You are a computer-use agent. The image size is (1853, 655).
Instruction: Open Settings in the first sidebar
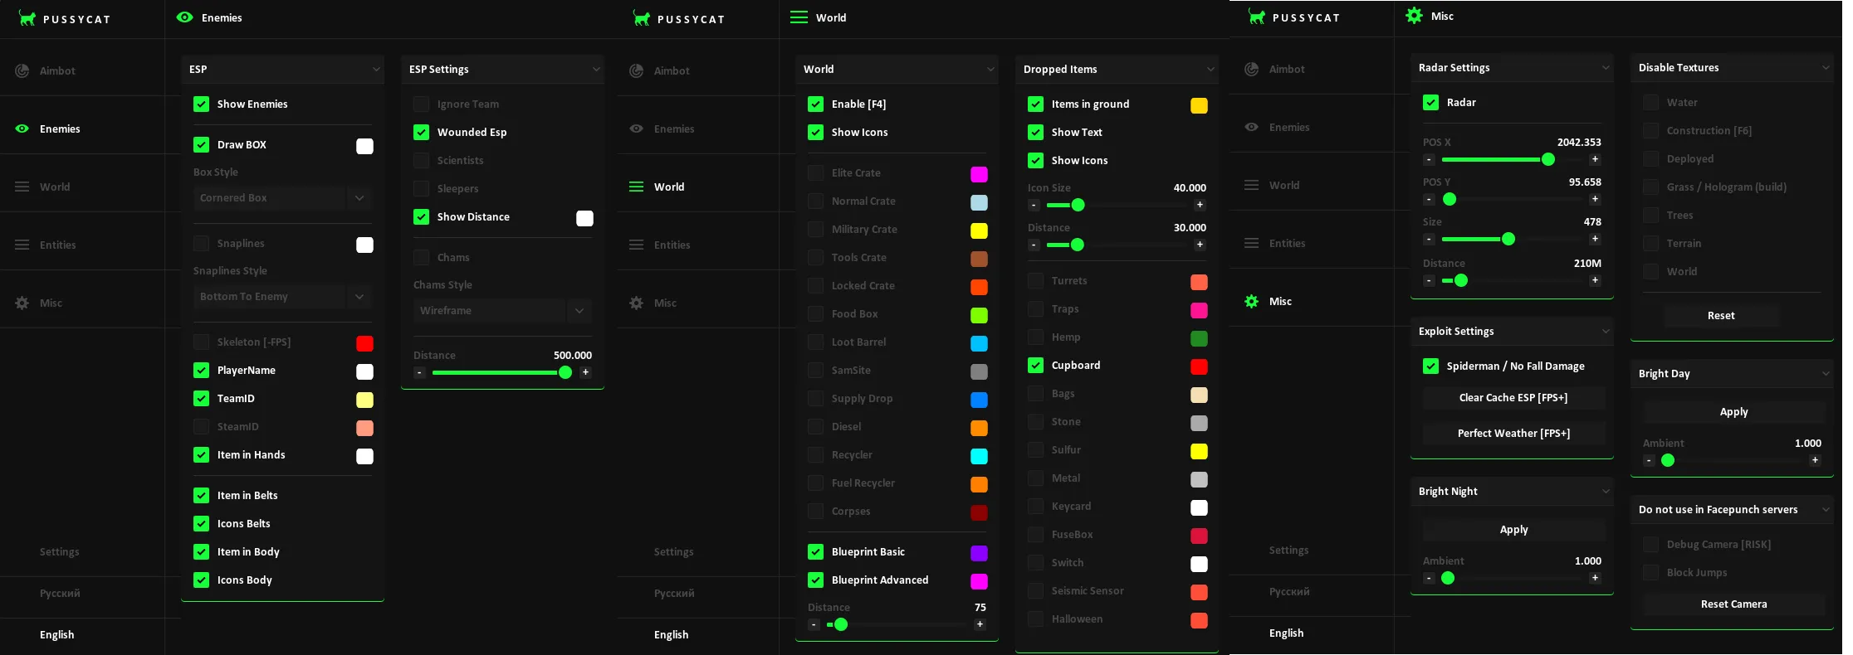[x=60, y=552]
